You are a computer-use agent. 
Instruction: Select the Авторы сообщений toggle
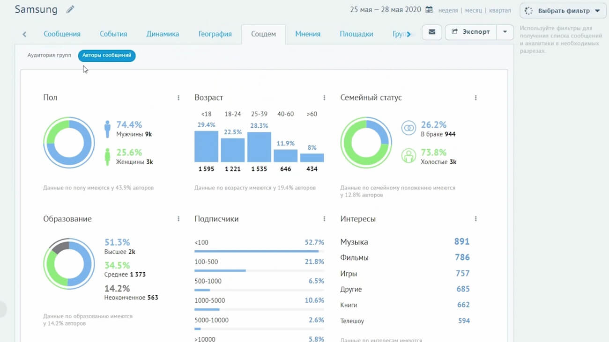click(x=107, y=55)
